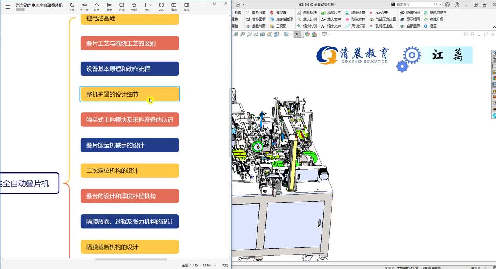Click the XMind horizontal scrollbar thumb
496x269 pixels.
click(131, 259)
